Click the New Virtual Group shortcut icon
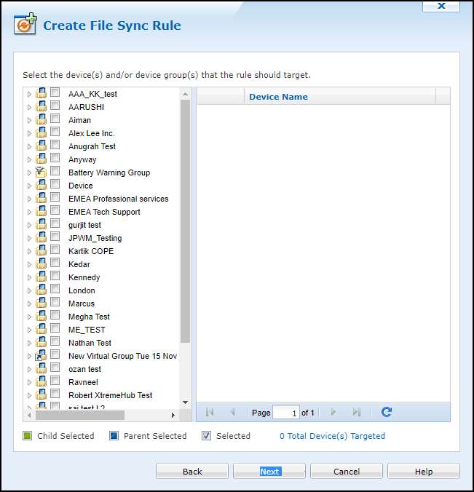Screen dimensions: 474x492 pyautogui.click(x=41, y=356)
